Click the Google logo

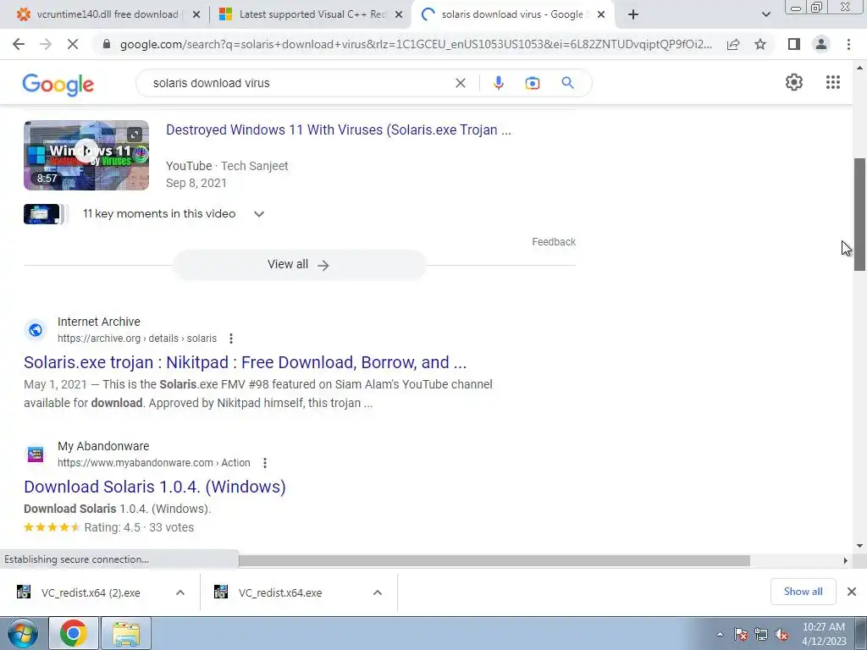(58, 85)
